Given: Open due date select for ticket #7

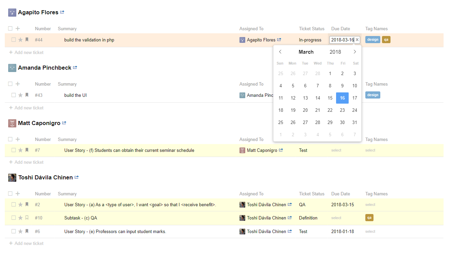Looking at the screenshot, I should 336,150.
